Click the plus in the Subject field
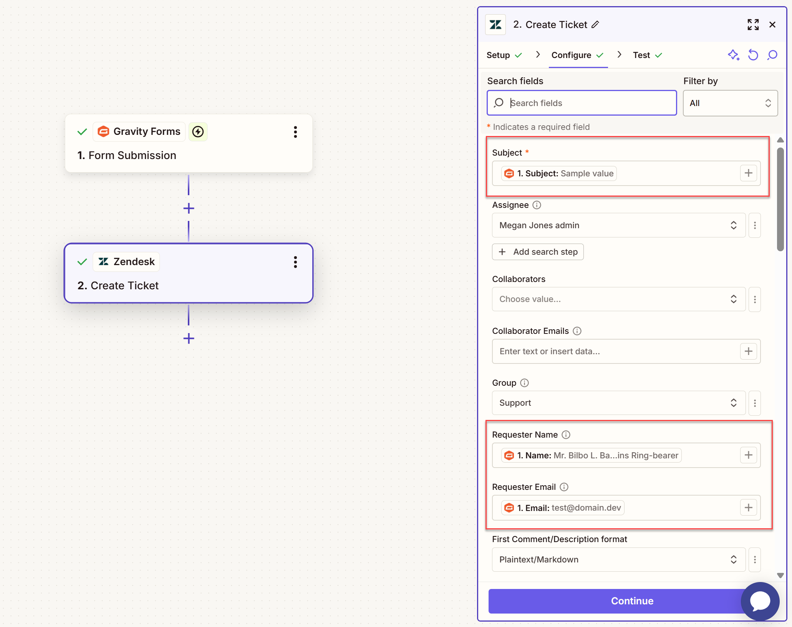The height and width of the screenshot is (627, 792). pyautogui.click(x=748, y=173)
